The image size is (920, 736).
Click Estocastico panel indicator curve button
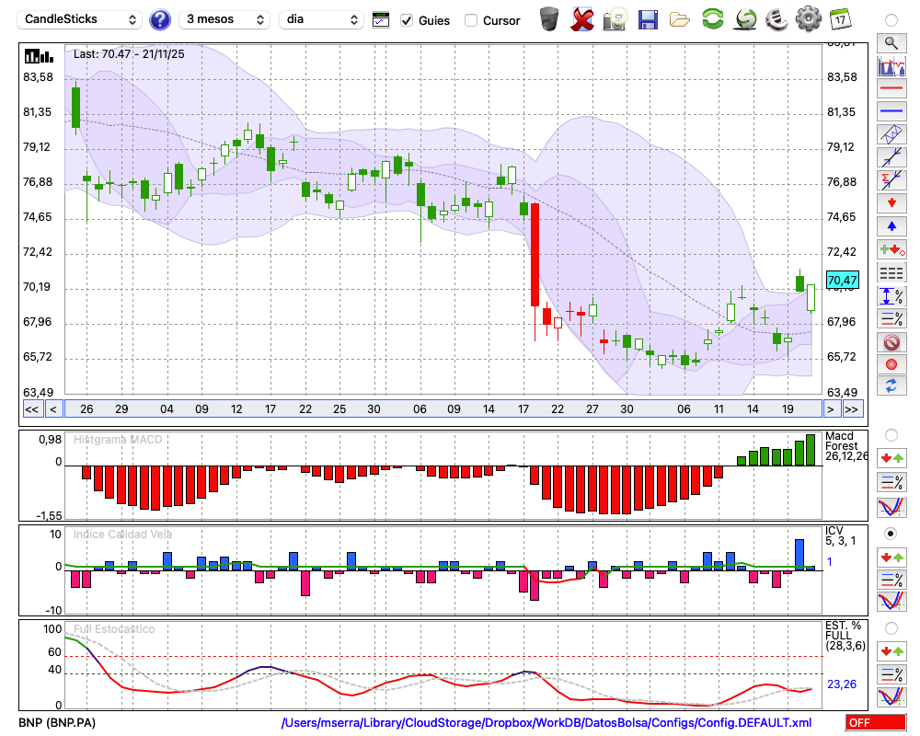[891, 697]
